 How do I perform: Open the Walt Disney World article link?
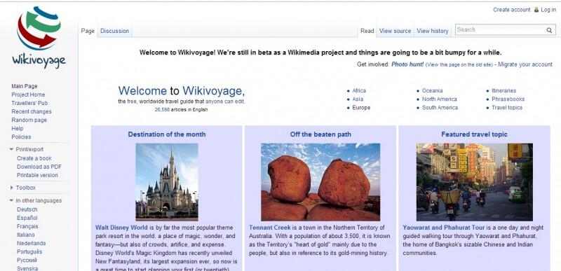coord(121,228)
